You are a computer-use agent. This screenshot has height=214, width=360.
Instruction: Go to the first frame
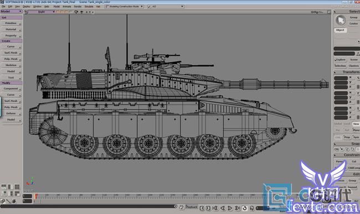point(215,208)
